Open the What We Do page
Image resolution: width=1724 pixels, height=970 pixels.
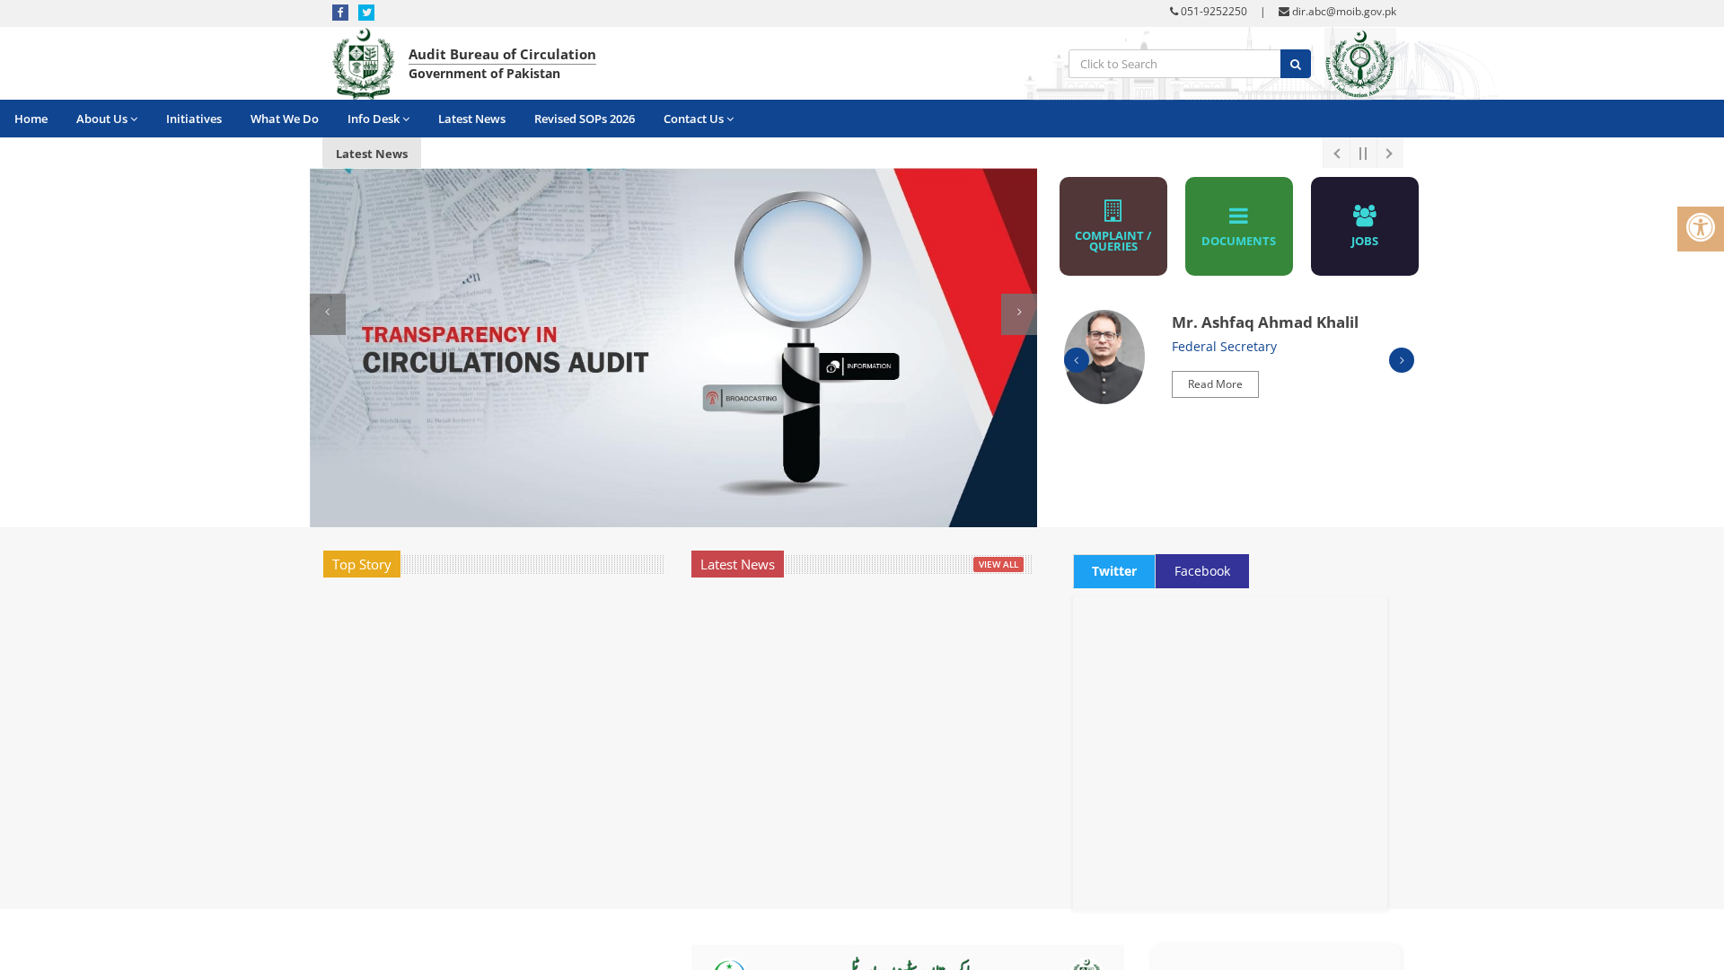(285, 119)
